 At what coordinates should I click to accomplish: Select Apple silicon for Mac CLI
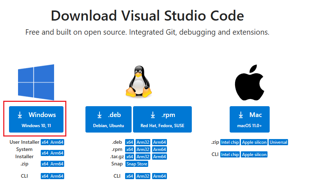coord(254,155)
